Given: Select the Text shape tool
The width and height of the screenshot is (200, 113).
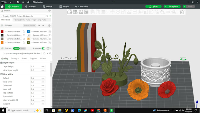Looking at the screenshot, I should tap(157, 12).
